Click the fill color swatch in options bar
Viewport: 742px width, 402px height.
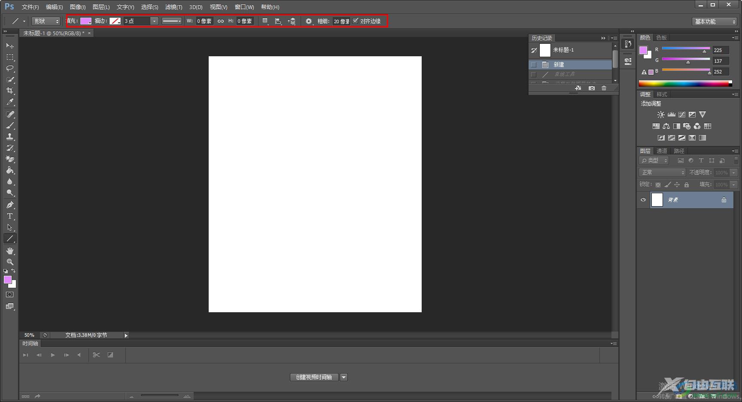click(x=86, y=21)
